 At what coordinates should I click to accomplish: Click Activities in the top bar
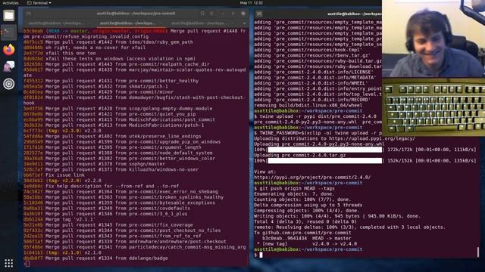tap(11, 3)
